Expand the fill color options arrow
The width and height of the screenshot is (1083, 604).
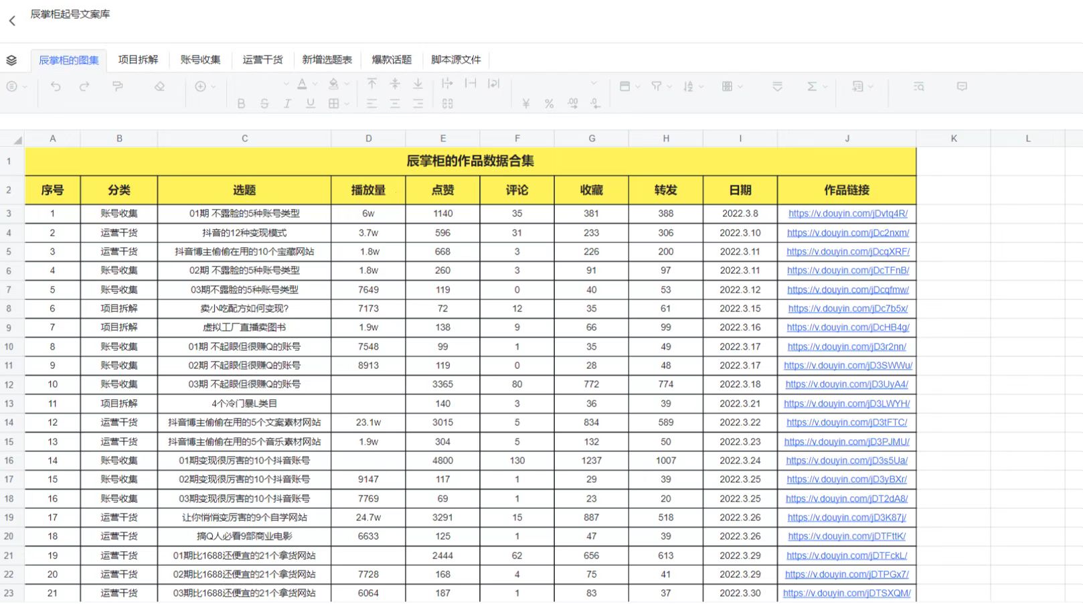(347, 84)
